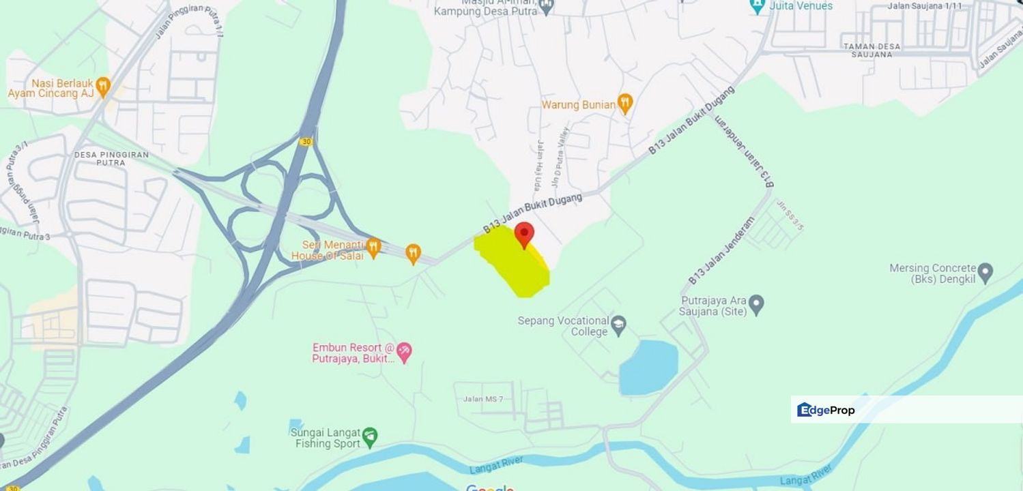Click Sepang Vocational College school pin
This screenshot has height=491, width=1023.
618,325
